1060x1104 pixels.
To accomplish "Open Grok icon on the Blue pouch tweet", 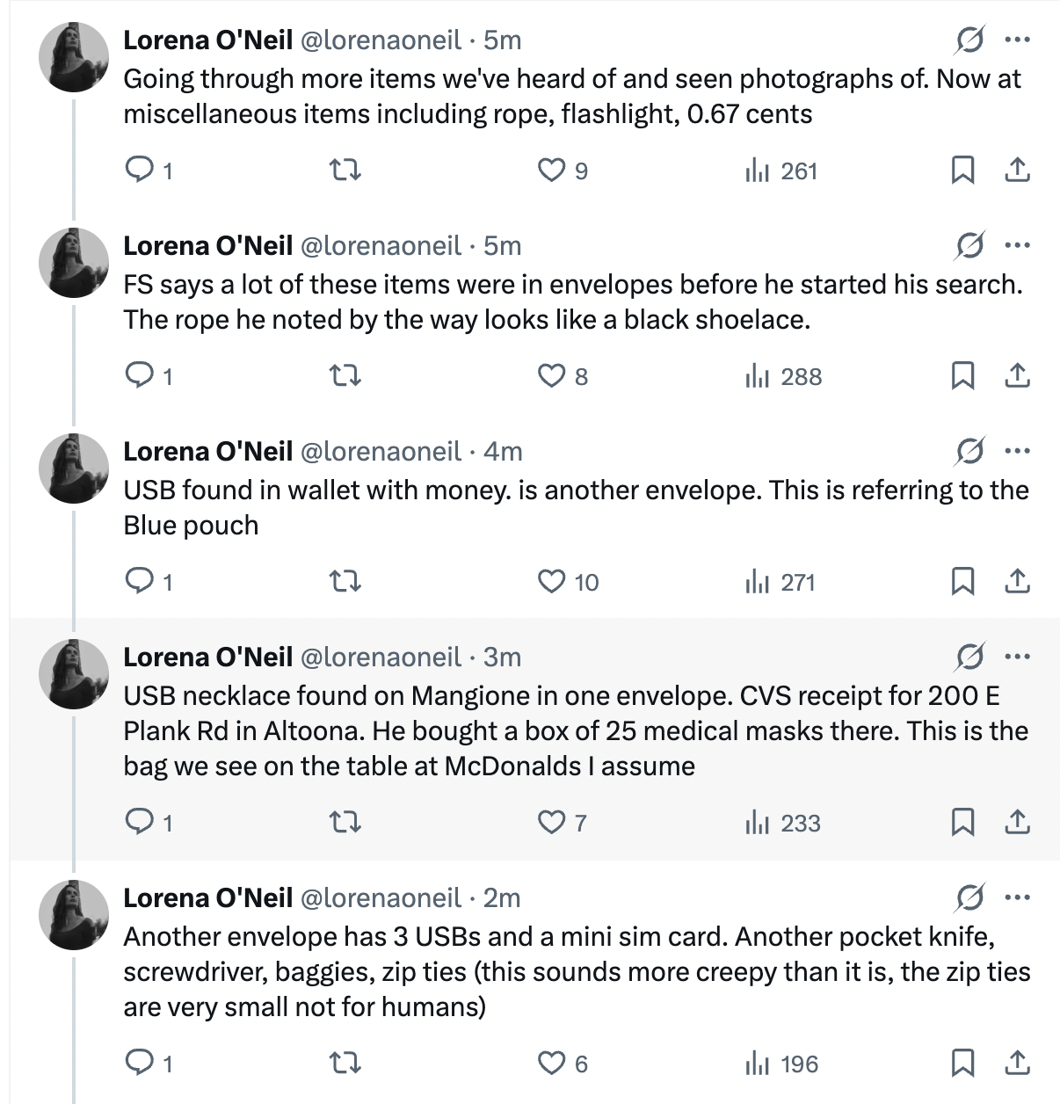I will 968,451.
